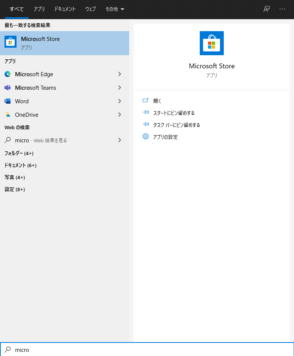The width and height of the screenshot is (294, 356).
Task: Click the Microsoft Edge icon
Action: point(8,74)
